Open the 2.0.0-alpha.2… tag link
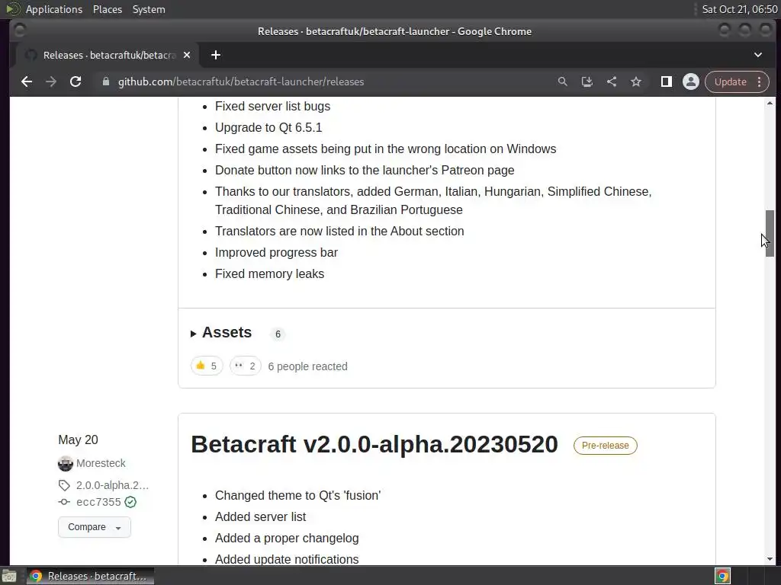This screenshot has height=585, width=781. 112,485
